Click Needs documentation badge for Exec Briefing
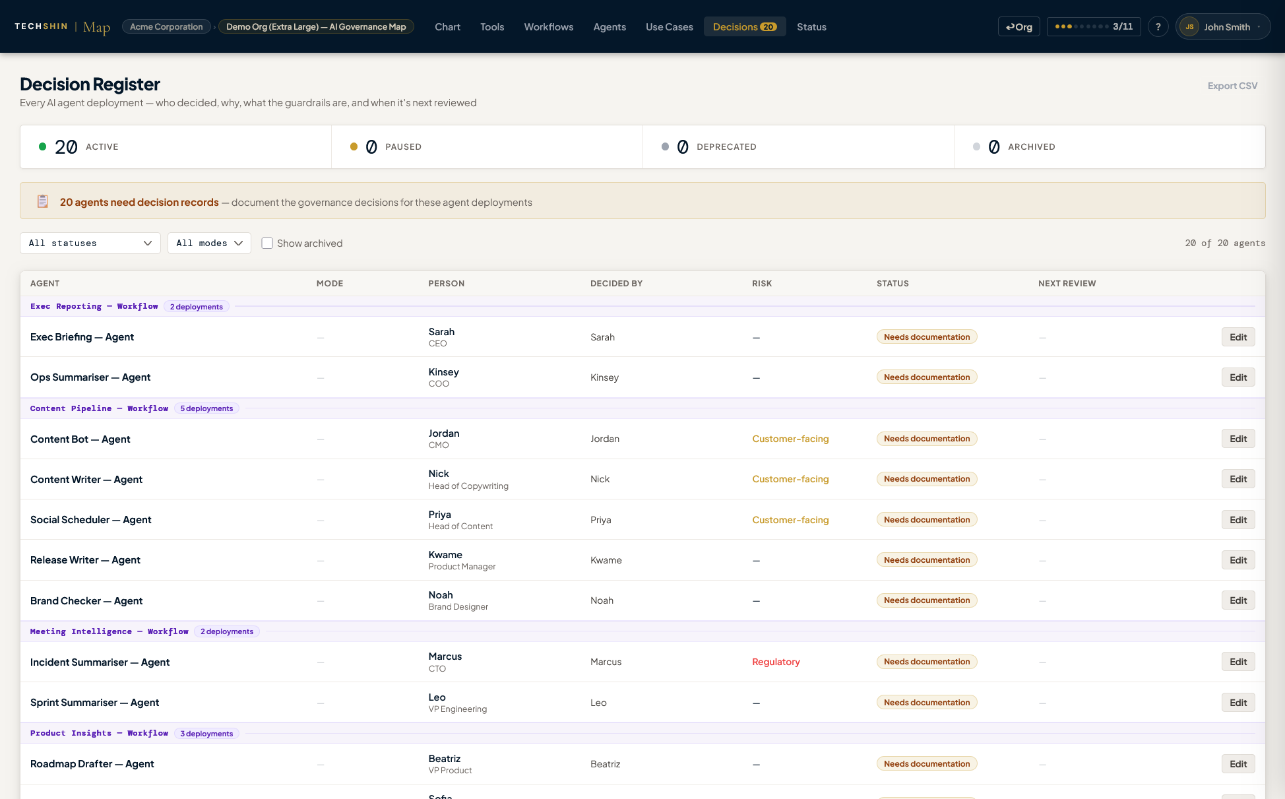 tap(927, 337)
